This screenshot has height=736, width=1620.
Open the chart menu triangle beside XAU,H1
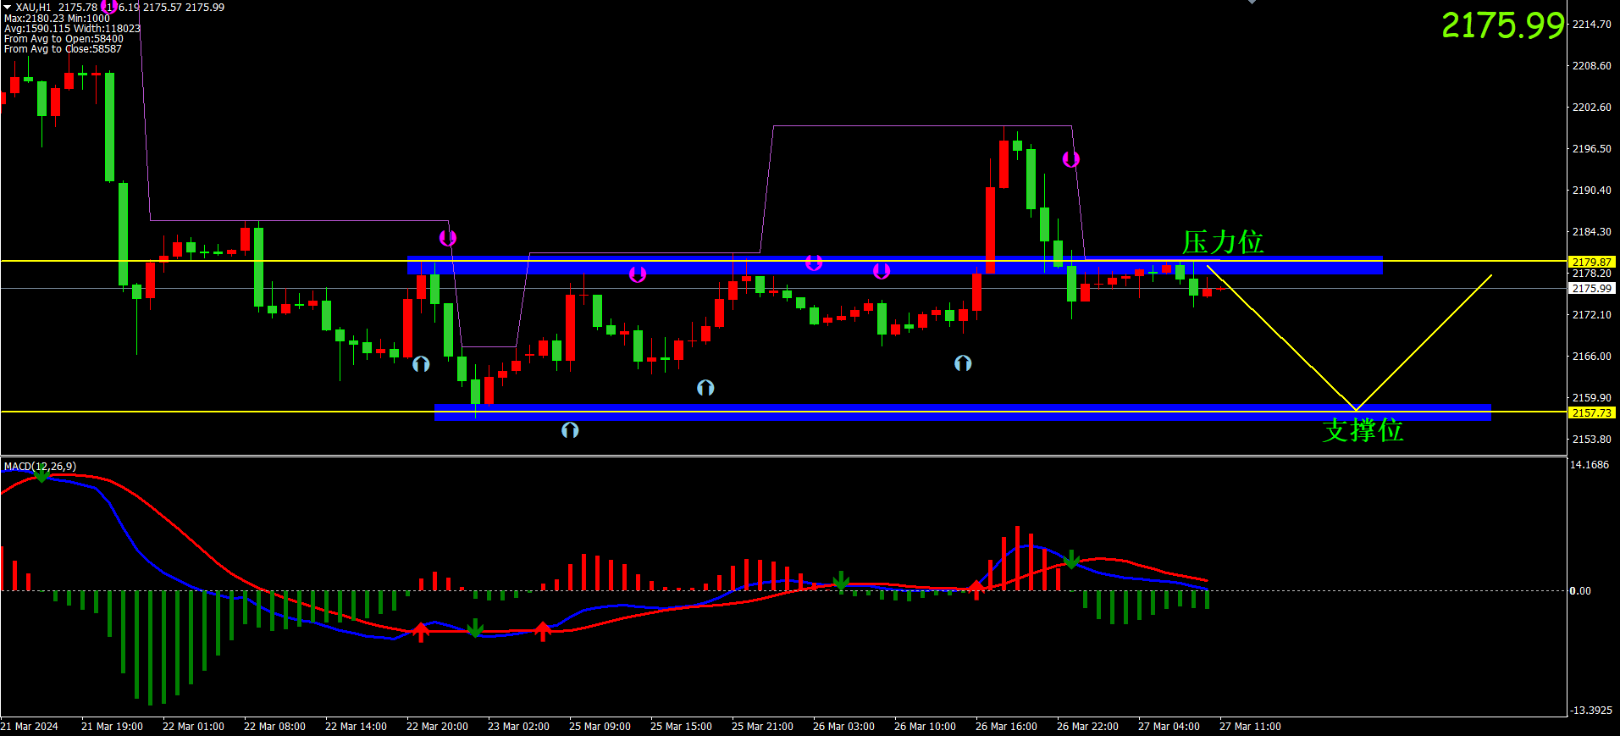(7, 7)
